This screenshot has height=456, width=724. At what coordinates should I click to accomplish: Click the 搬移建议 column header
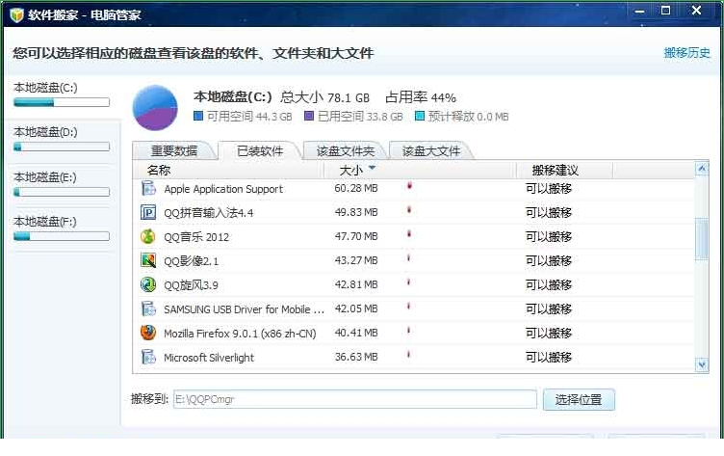click(555, 171)
